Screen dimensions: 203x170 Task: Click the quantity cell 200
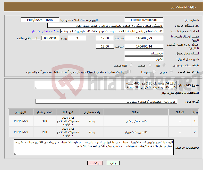click(45, 132)
